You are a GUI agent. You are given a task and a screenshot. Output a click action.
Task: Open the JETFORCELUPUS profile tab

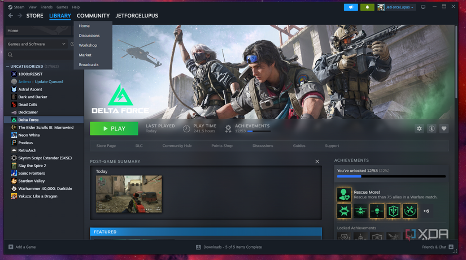137,16
